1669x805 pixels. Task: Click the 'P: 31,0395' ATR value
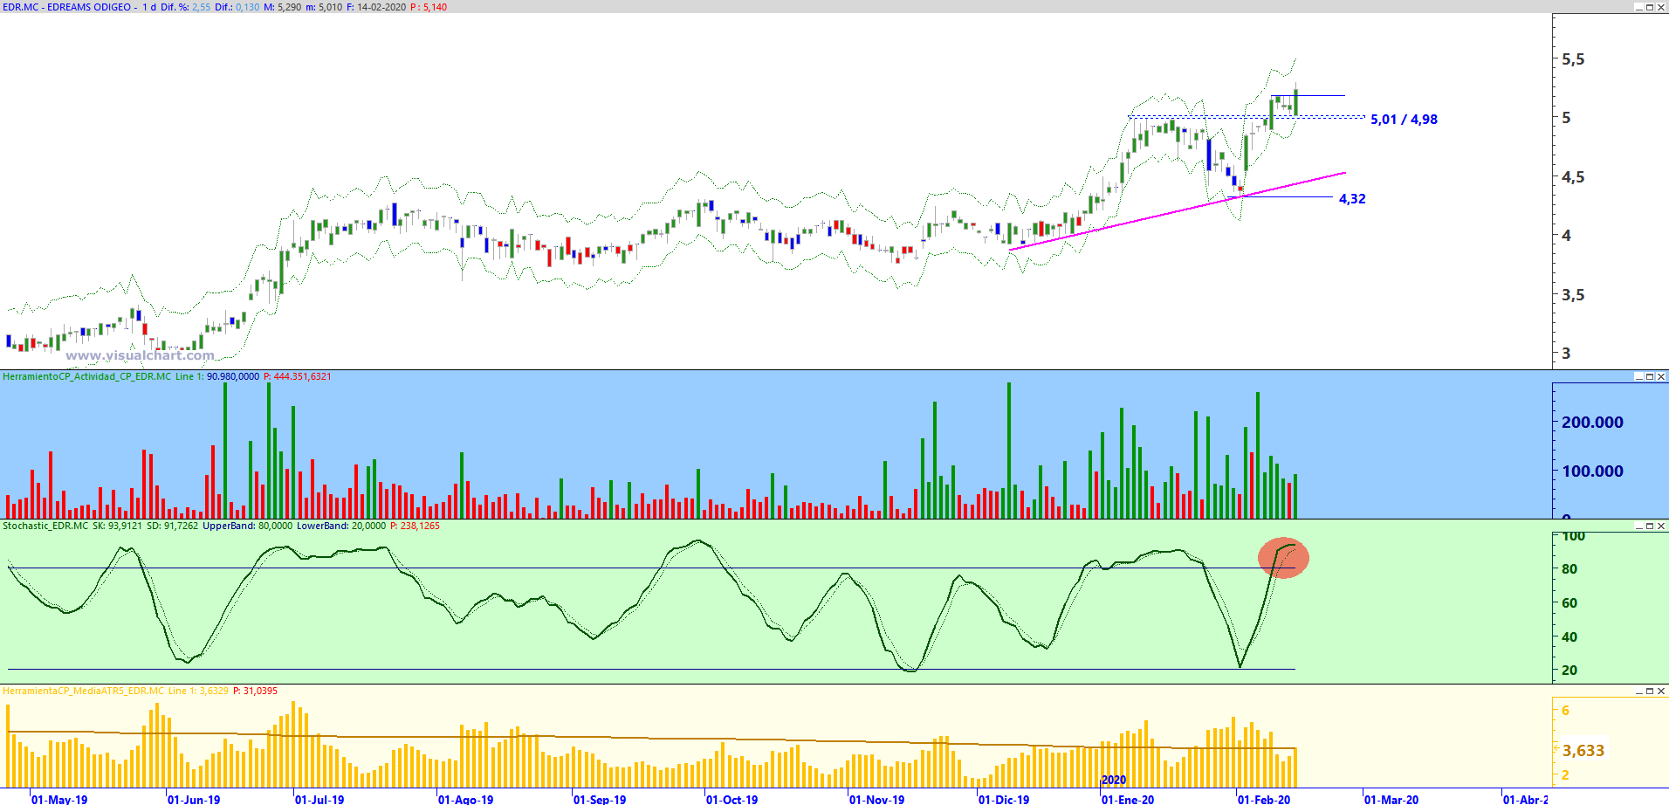coord(255,691)
